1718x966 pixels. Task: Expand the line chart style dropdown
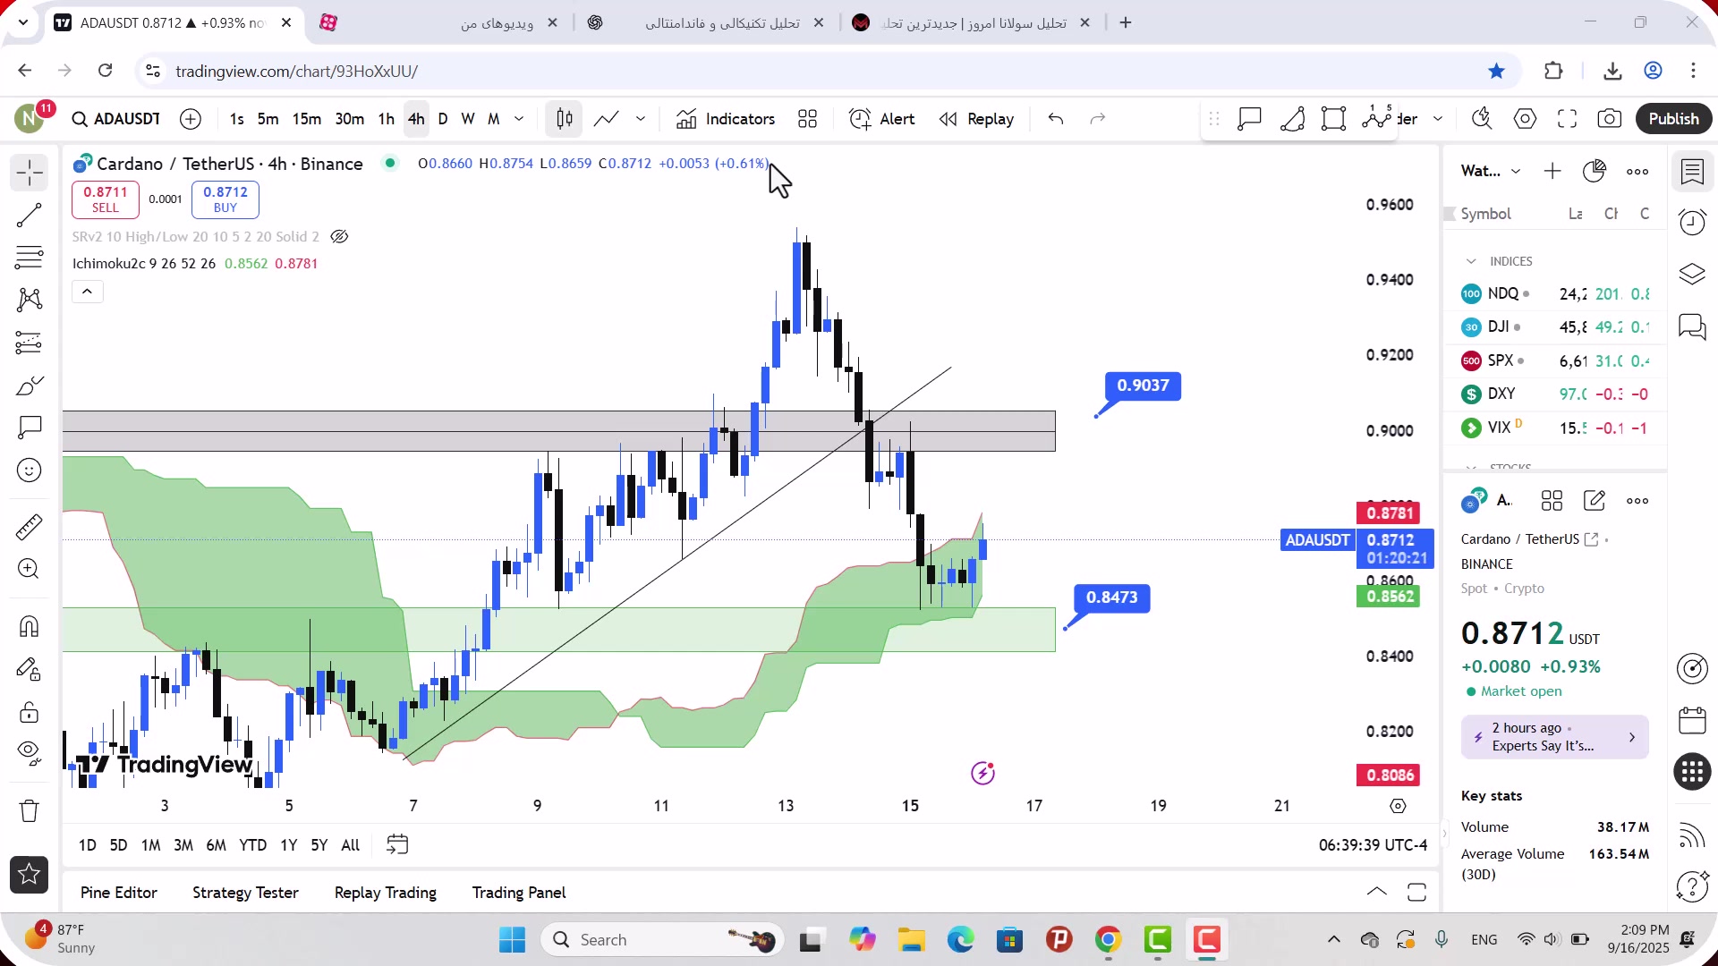click(x=641, y=119)
